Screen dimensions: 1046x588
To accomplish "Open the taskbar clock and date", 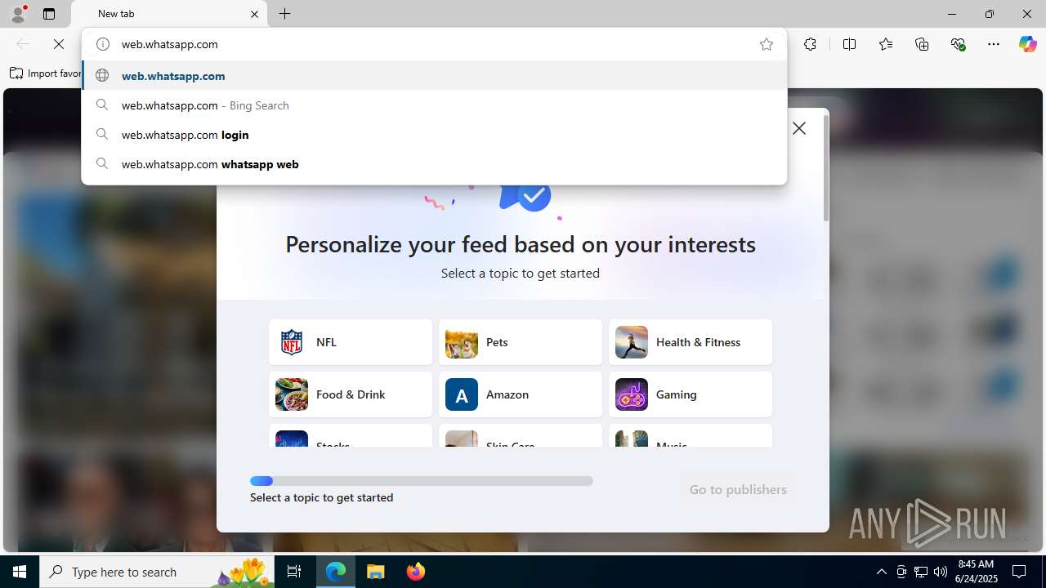I will click(976, 572).
